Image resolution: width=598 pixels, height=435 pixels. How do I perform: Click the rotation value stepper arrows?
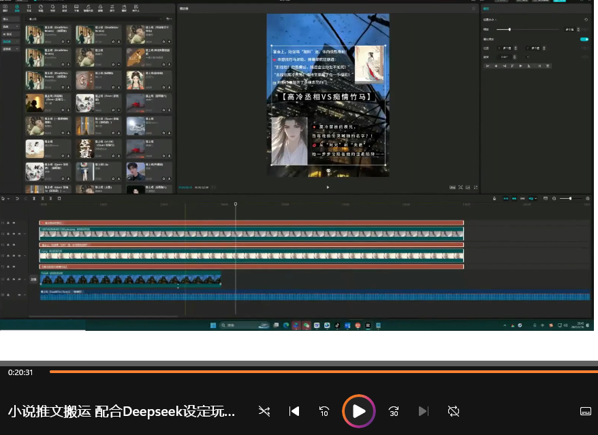515,57
